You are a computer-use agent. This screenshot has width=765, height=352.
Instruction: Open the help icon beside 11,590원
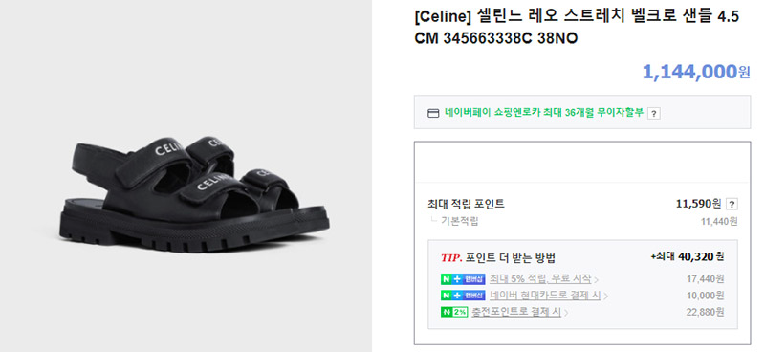click(732, 204)
